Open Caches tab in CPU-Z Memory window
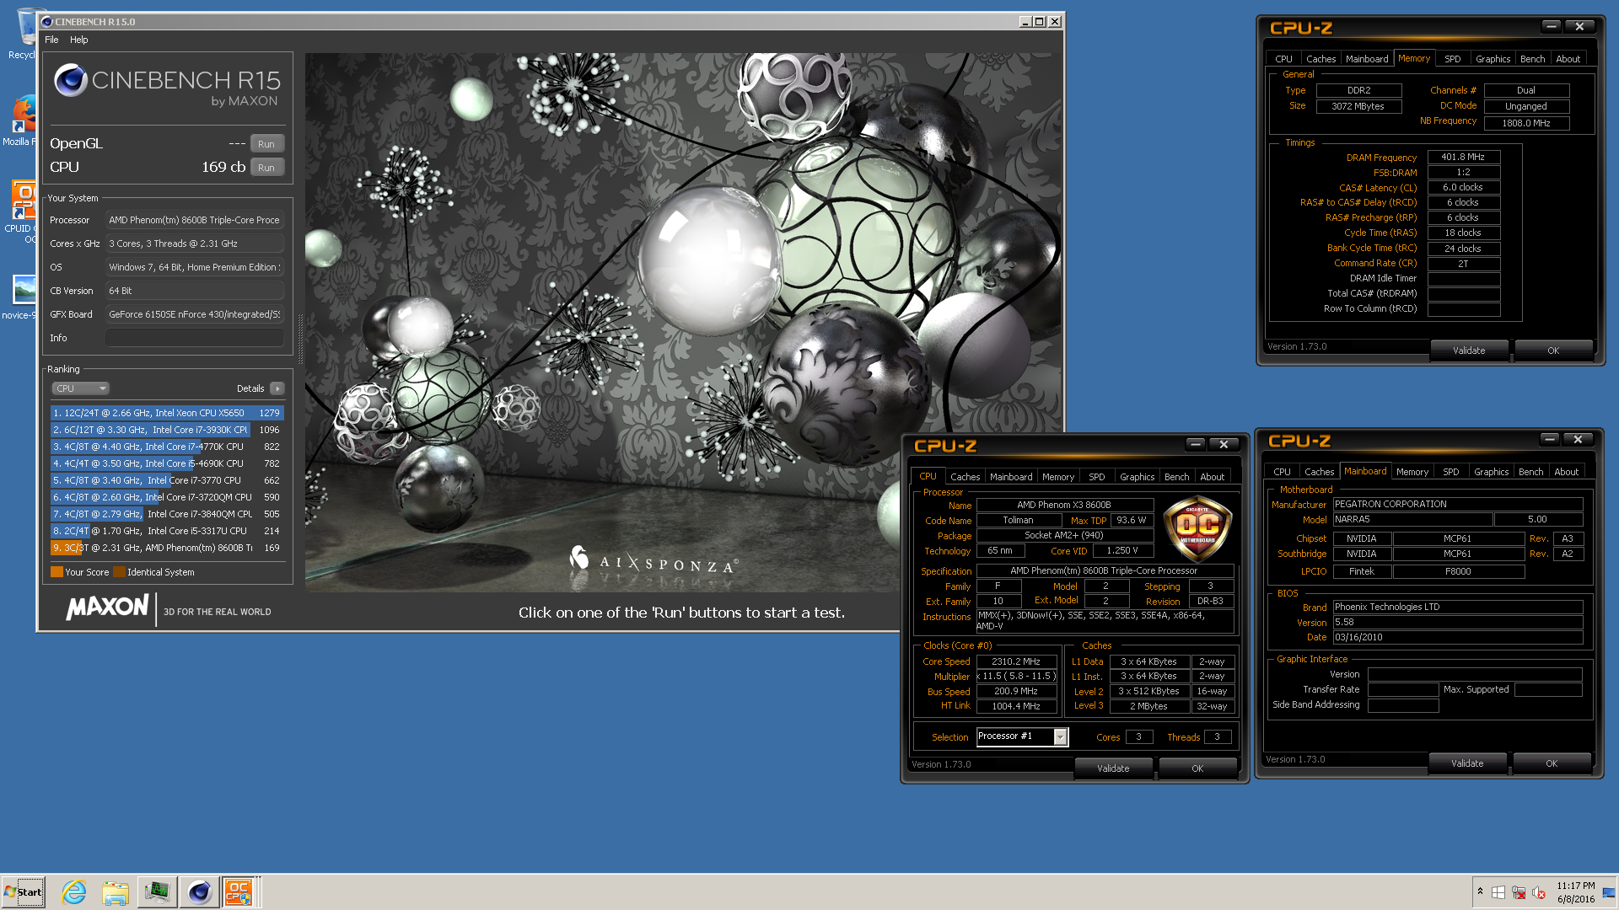The width and height of the screenshot is (1619, 910). [1320, 59]
